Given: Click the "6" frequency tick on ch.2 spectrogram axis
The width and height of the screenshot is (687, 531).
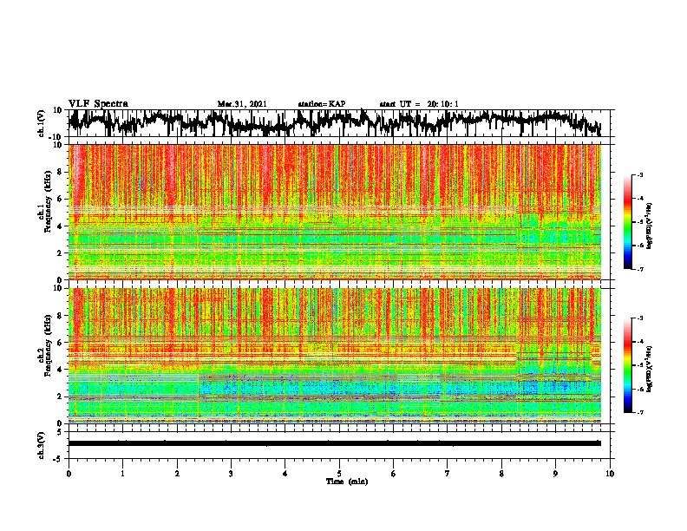Looking at the screenshot, I should 60,342.
